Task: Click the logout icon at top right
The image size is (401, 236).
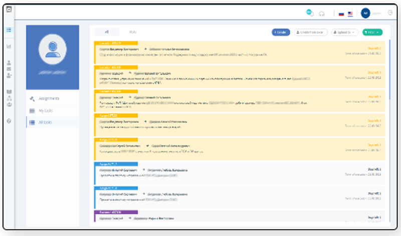Action: pos(390,13)
